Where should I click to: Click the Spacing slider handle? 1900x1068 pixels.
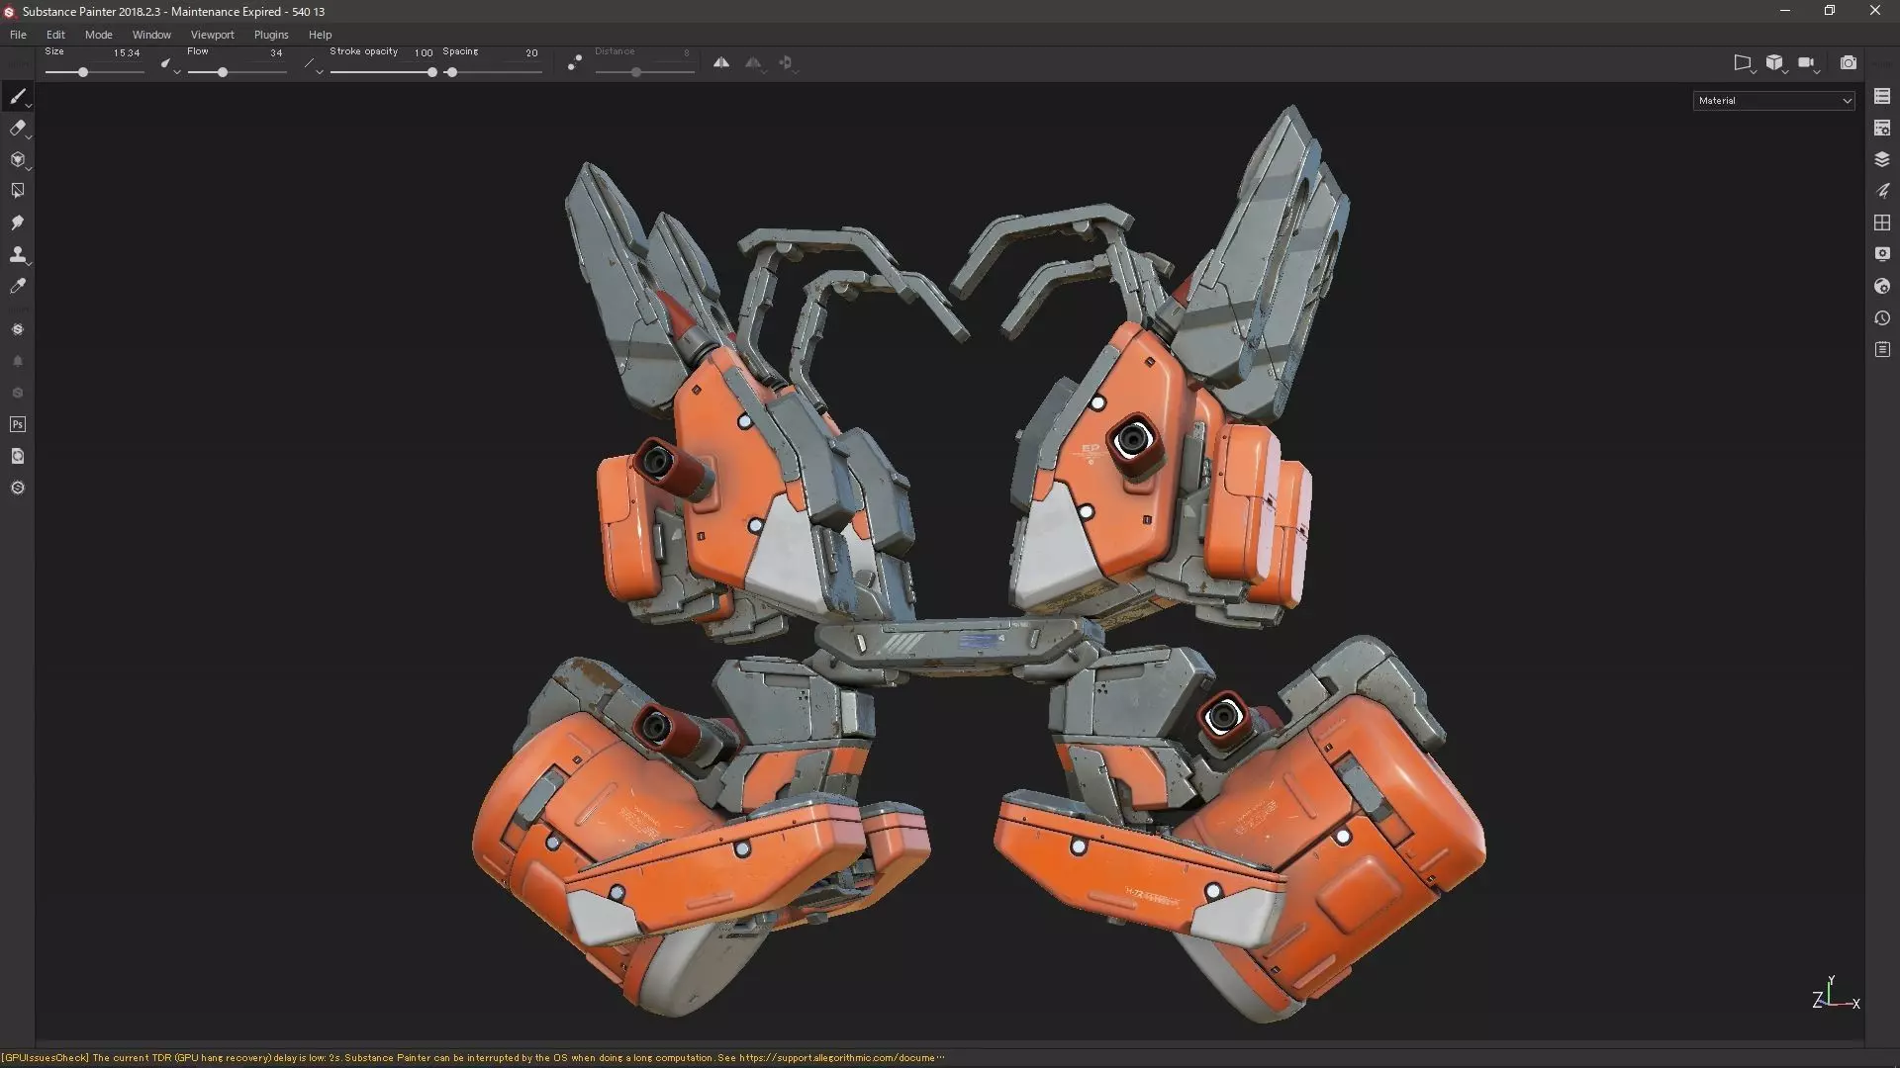[x=451, y=72]
